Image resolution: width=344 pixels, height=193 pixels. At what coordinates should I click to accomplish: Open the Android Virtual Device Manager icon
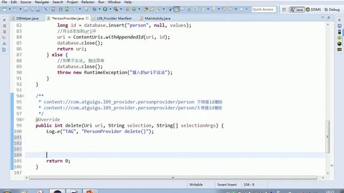coord(67,10)
